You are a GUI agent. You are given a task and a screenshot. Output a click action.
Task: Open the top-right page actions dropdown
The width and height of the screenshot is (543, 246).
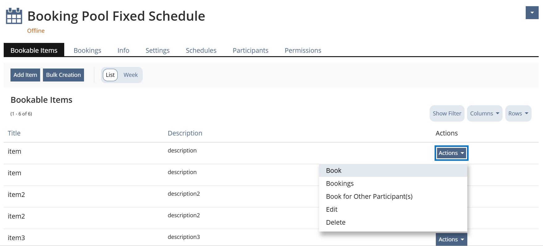click(532, 13)
